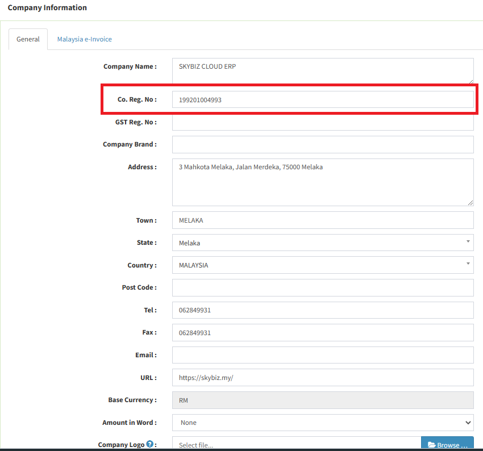Click the Browse button for company logo
Viewport: 483px width, 451px height.
pyautogui.click(x=447, y=444)
